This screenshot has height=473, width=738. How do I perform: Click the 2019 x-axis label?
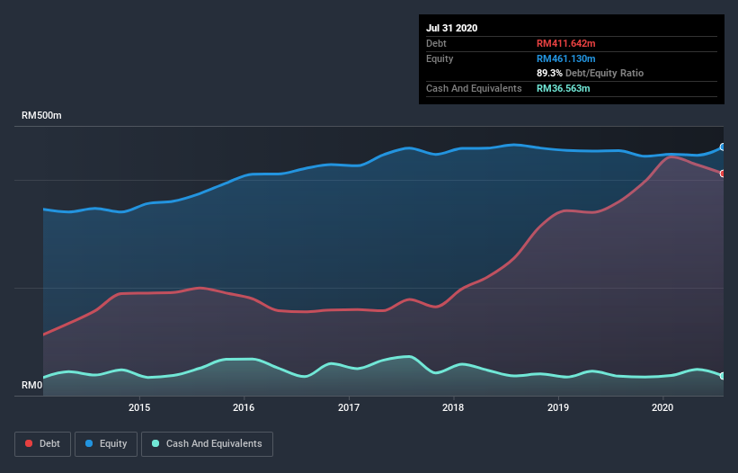558,407
